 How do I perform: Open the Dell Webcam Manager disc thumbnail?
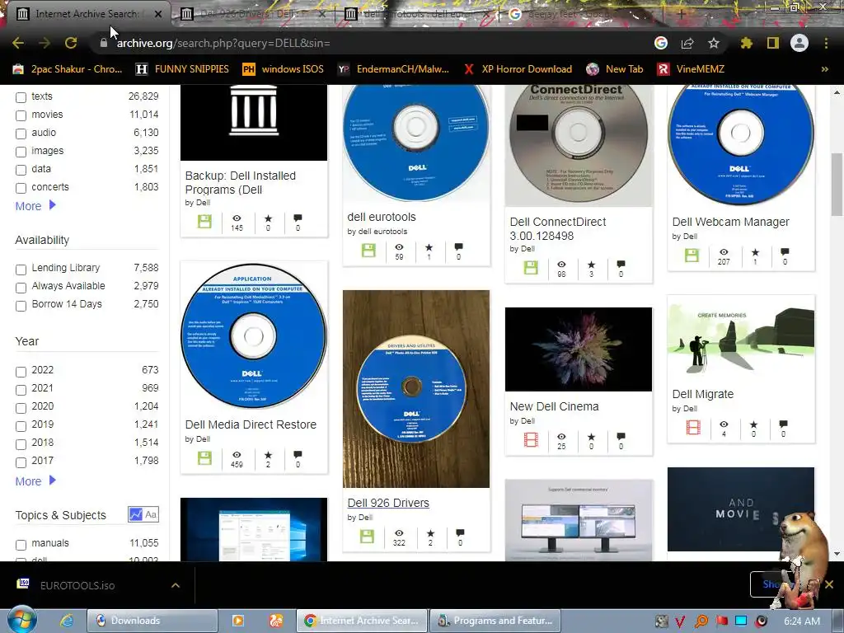(741, 144)
